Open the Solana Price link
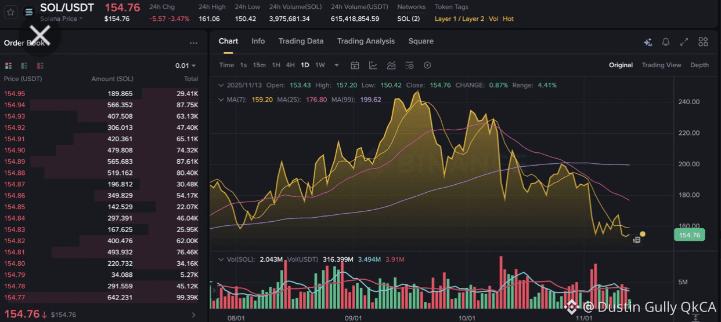Image resolution: width=721 pixels, height=322 pixels. [61, 19]
